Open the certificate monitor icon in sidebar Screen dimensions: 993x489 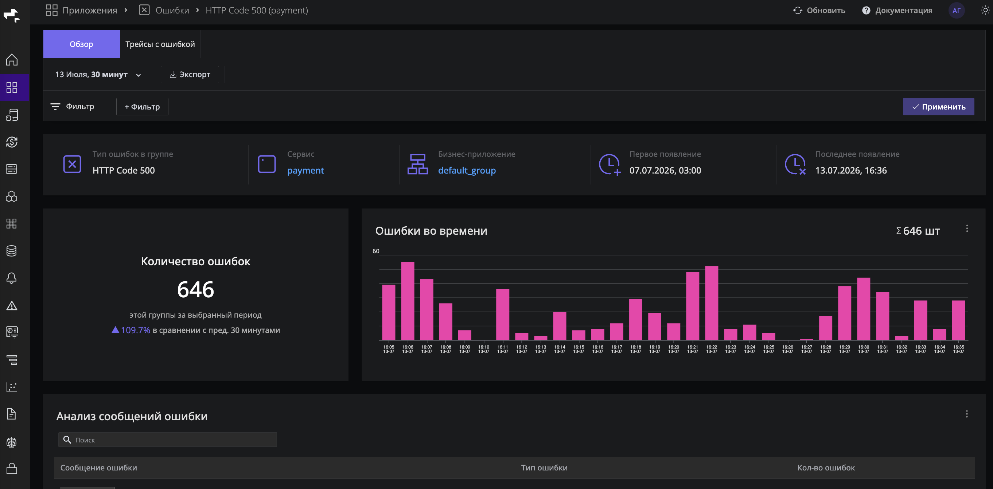[12, 332]
